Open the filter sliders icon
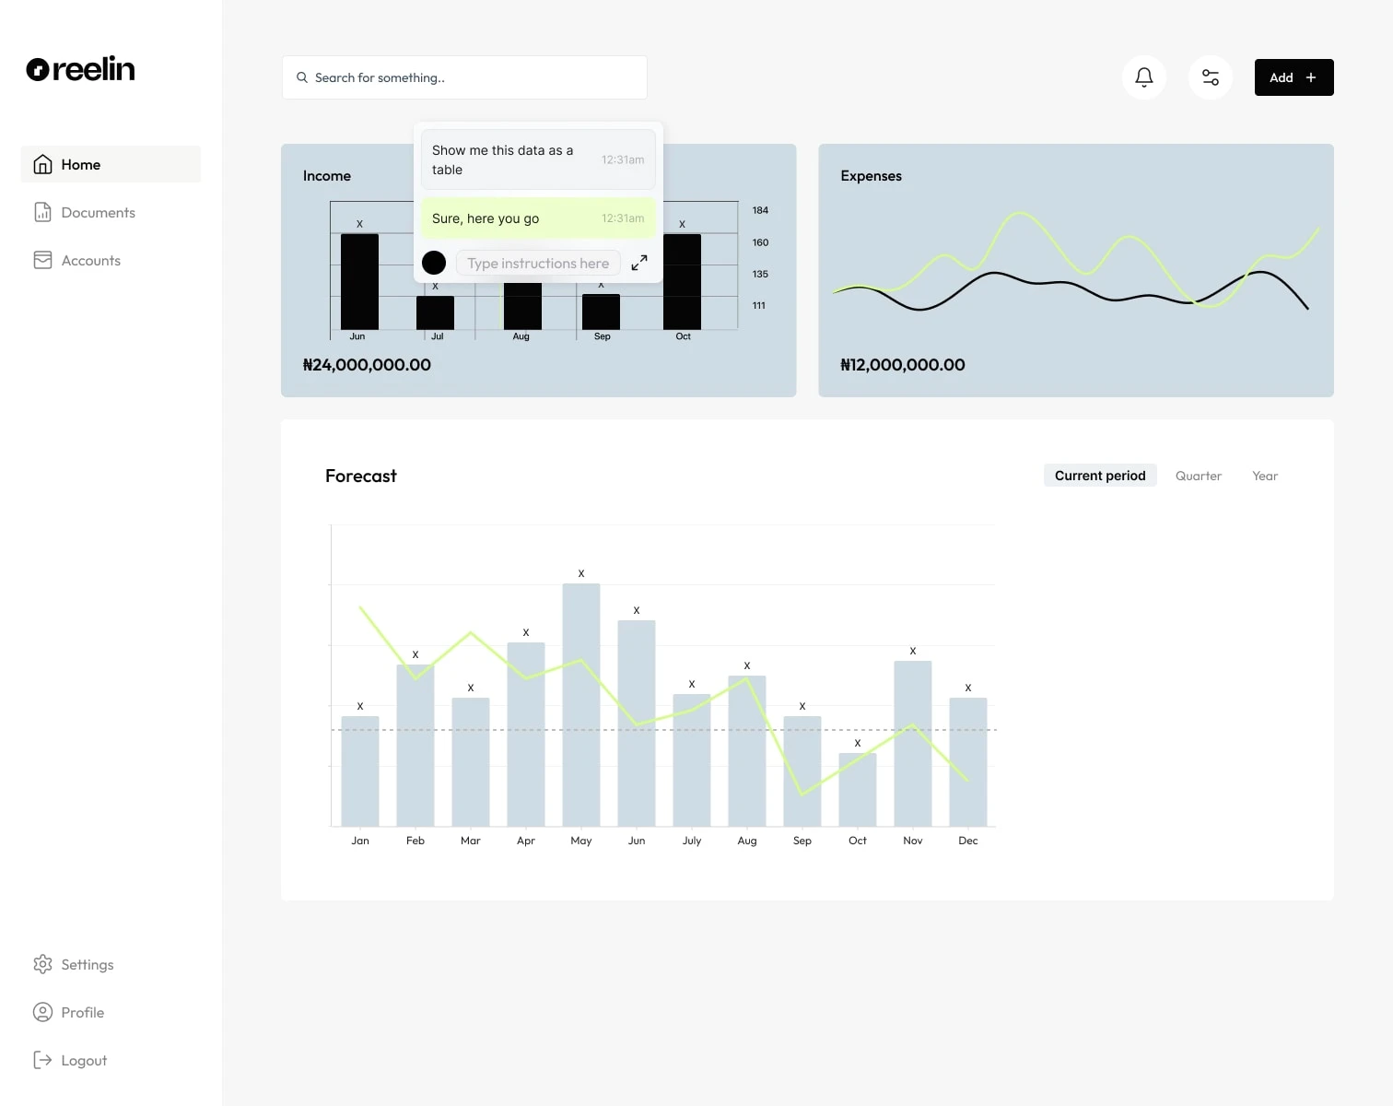This screenshot has width=1393, height=1106. 1211,77
